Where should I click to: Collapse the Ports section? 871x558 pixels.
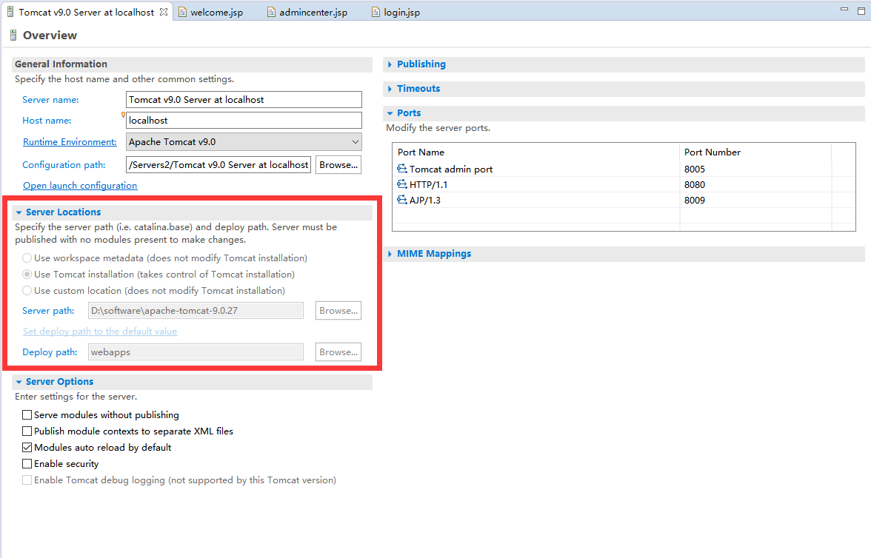[x=390, y=113]
